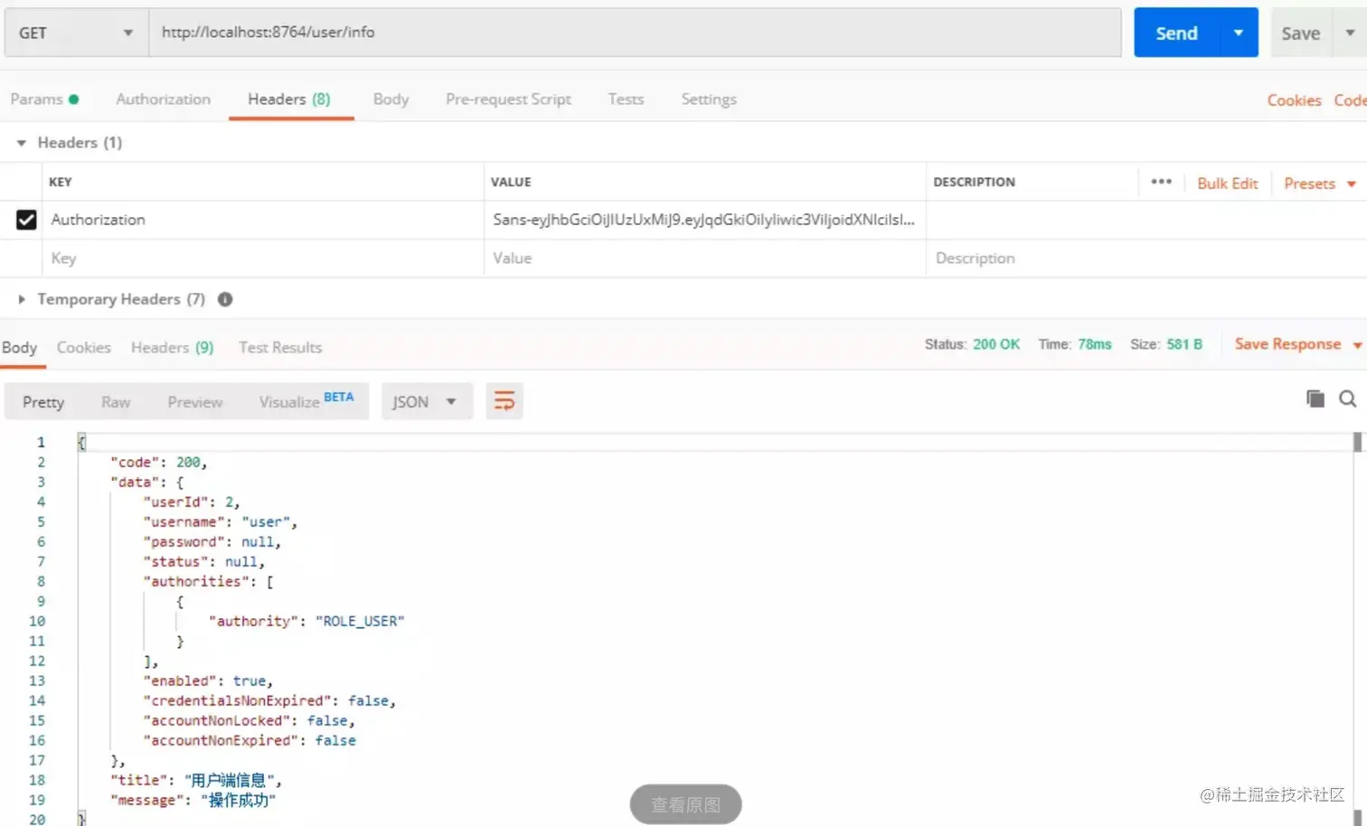Open the Test Results tab
1367x826 pixels.
280,347
